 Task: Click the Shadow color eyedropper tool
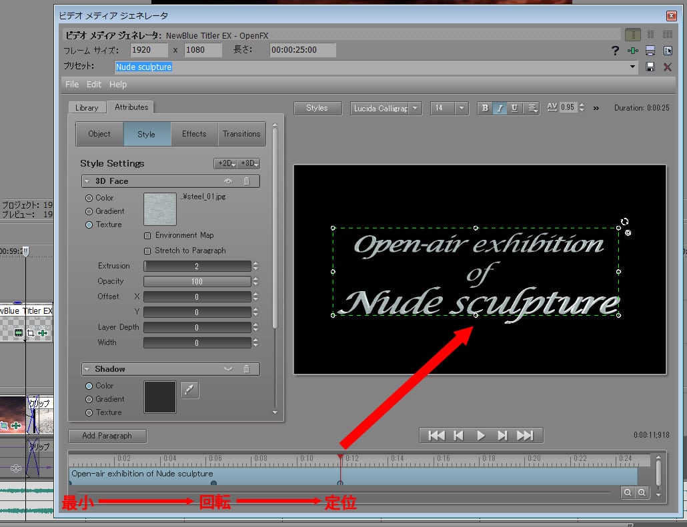(189, 391)
